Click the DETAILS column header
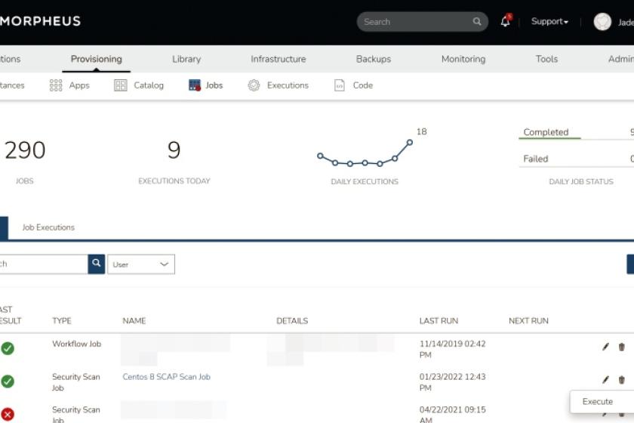Screen dimensions: 634x423 click(292, 320)
